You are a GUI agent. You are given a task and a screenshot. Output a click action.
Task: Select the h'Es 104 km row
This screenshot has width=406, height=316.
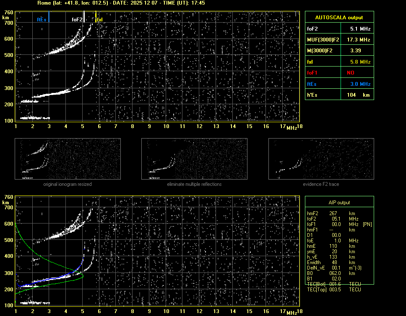click(339, 95)
